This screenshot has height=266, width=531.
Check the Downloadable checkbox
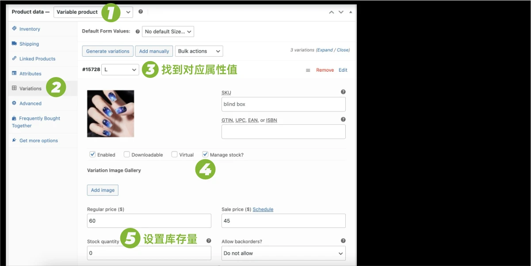(127, 154)
